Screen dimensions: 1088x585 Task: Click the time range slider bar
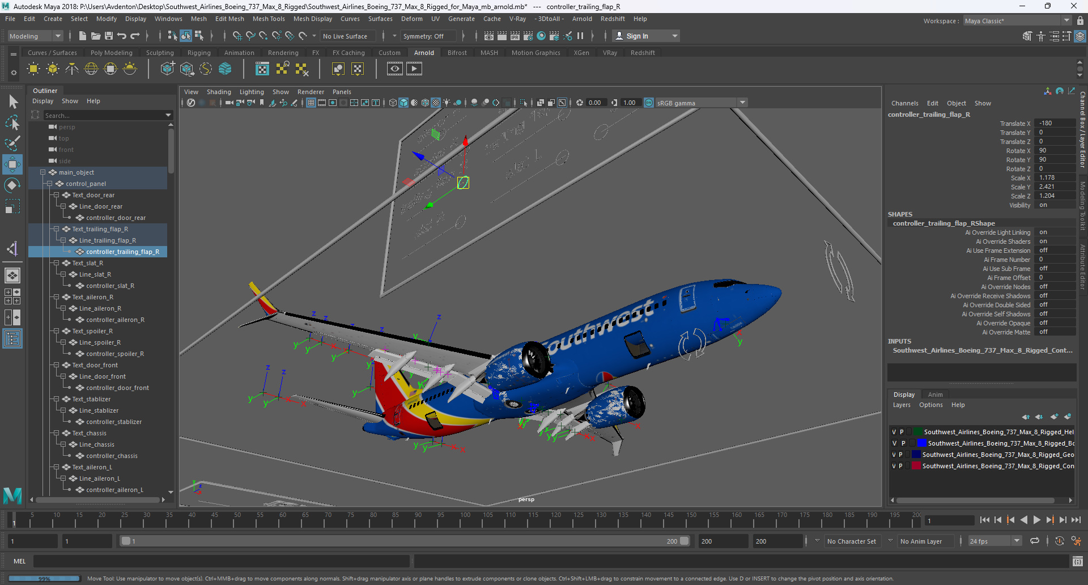pos(405,541)
